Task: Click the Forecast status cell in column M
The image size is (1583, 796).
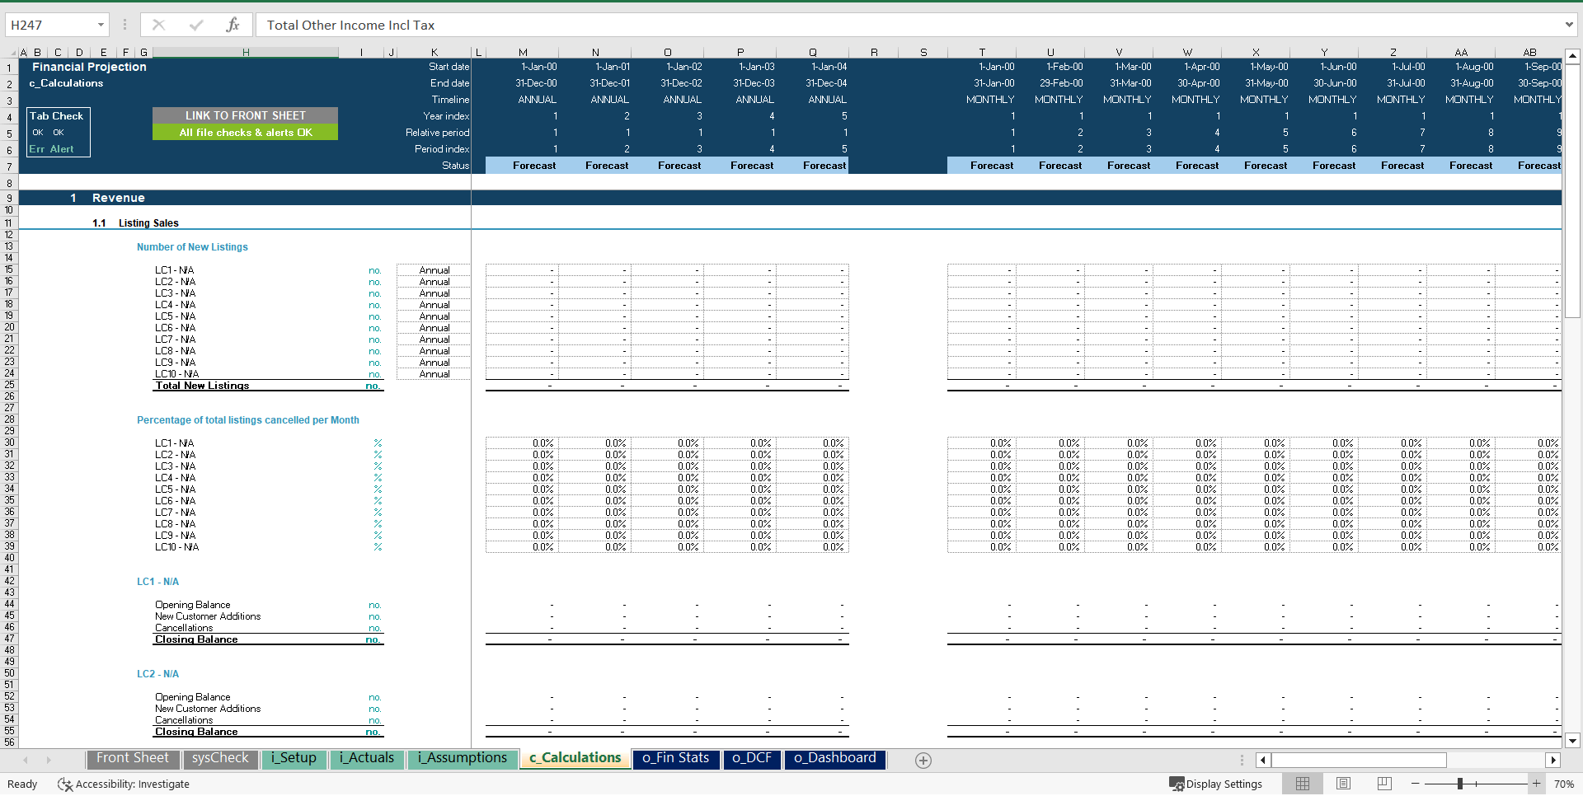Action: click(x=534, y=165)
